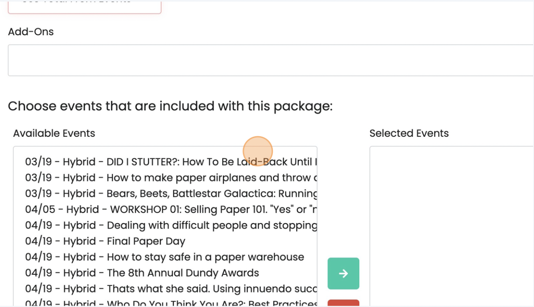Select the 'Dealing with difficult people' event
The height and width of the screenshot is (307, 534).
point(170,225)
